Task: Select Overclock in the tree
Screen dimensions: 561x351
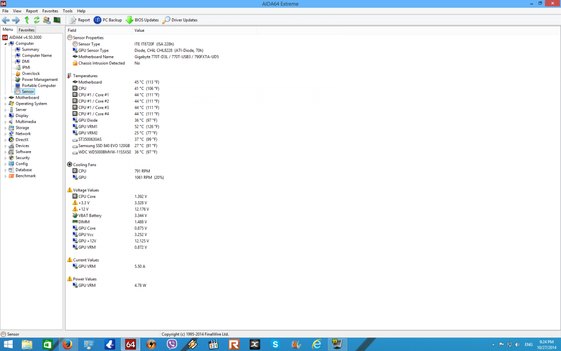Action: [31, 73]
